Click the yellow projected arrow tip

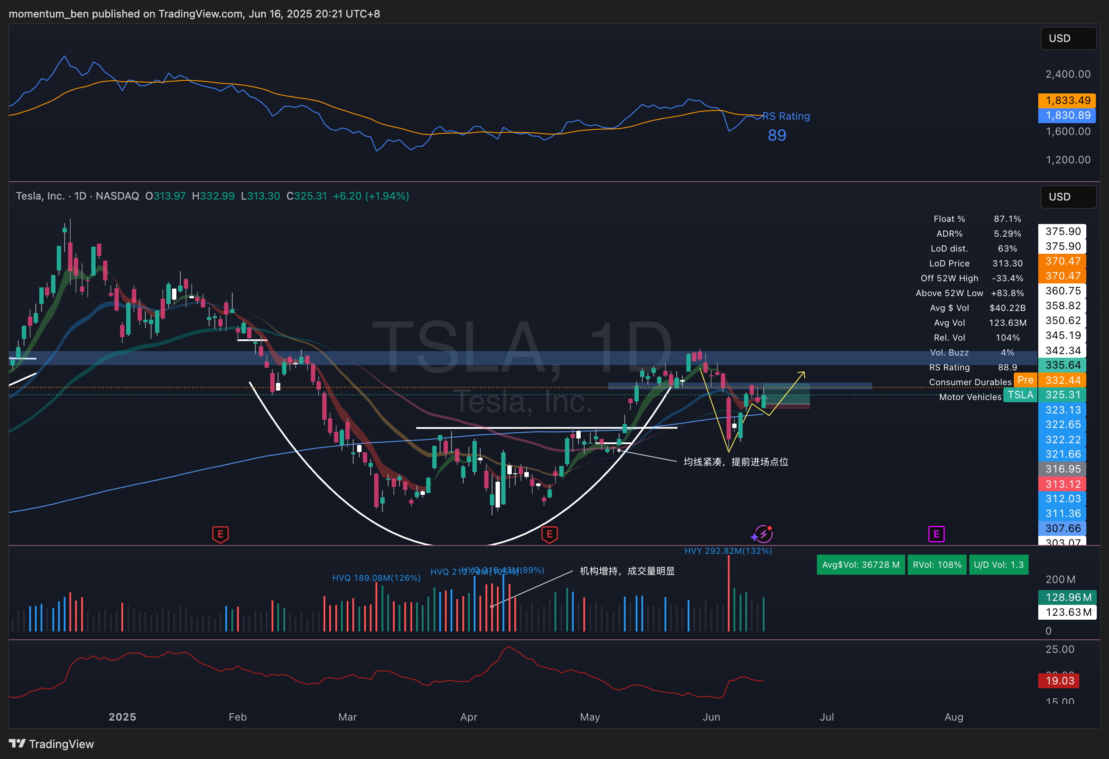804,373
